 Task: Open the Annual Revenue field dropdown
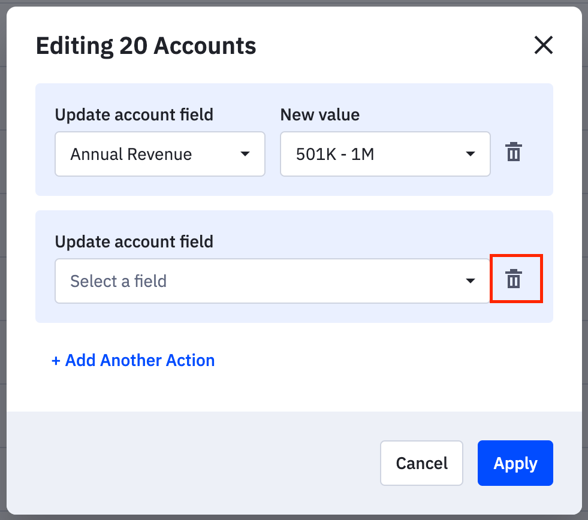[x=160, y=155]
